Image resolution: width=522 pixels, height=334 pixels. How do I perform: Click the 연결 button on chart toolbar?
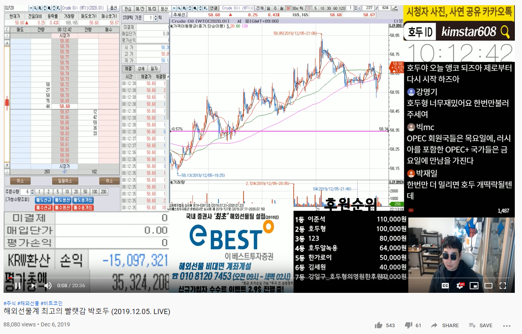(x=214, y=8)
